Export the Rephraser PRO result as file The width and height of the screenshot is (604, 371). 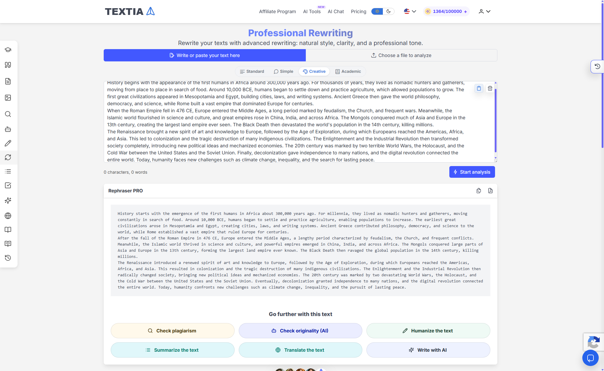(x=490, y=191)
